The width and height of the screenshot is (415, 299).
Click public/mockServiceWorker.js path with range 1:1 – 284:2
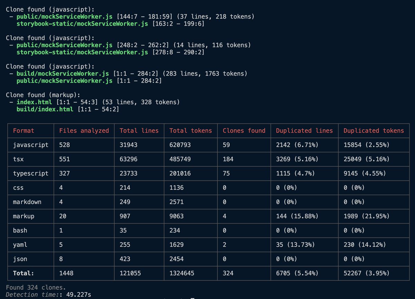pos(64,81)
